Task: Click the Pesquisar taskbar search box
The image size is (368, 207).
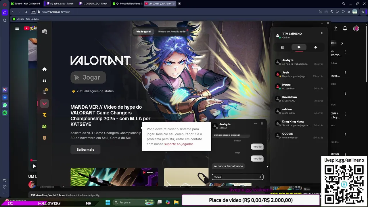Action: tap(134, 202)
